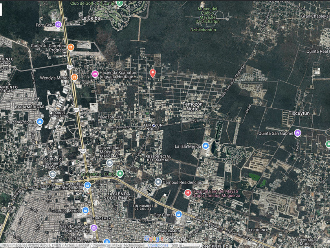The height and width of the screenshot is (248, 330).
Task: Click Plaza Akrópolis shopping bag icon
Action: coord(40,122)
